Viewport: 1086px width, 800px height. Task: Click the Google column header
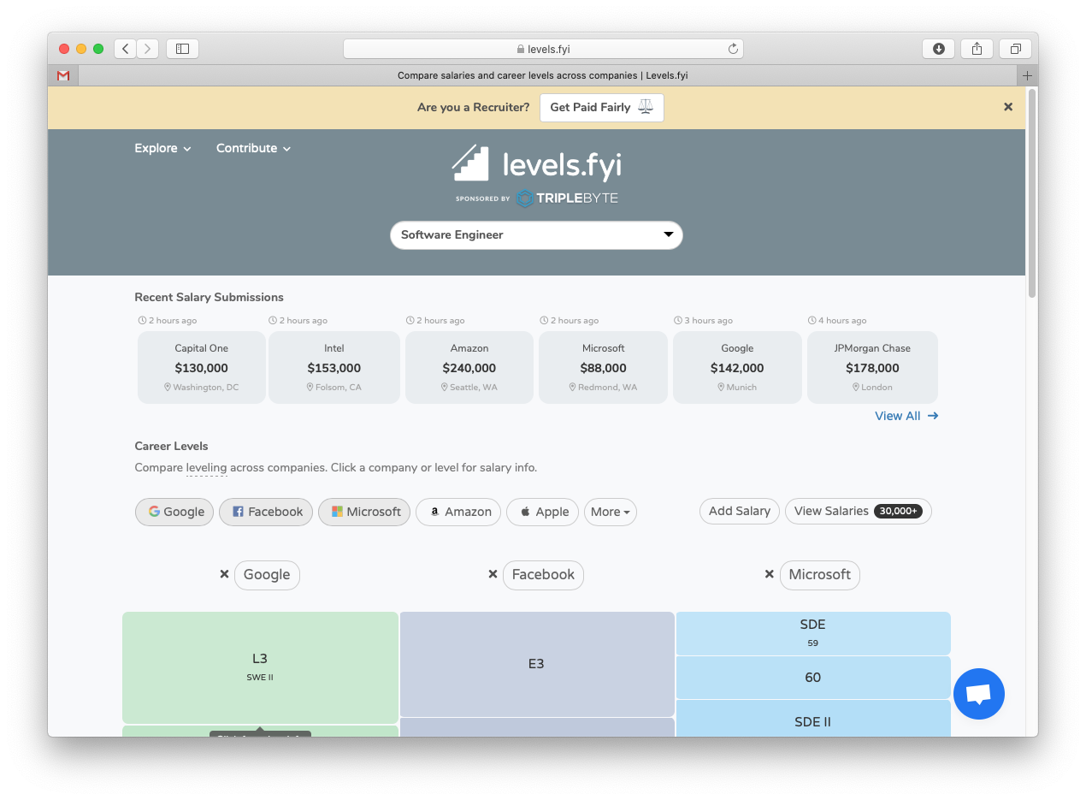(x=267, y=575)
